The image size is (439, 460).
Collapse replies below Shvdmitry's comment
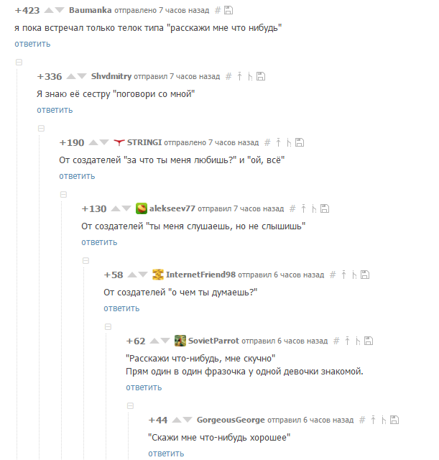click(41, 128)
